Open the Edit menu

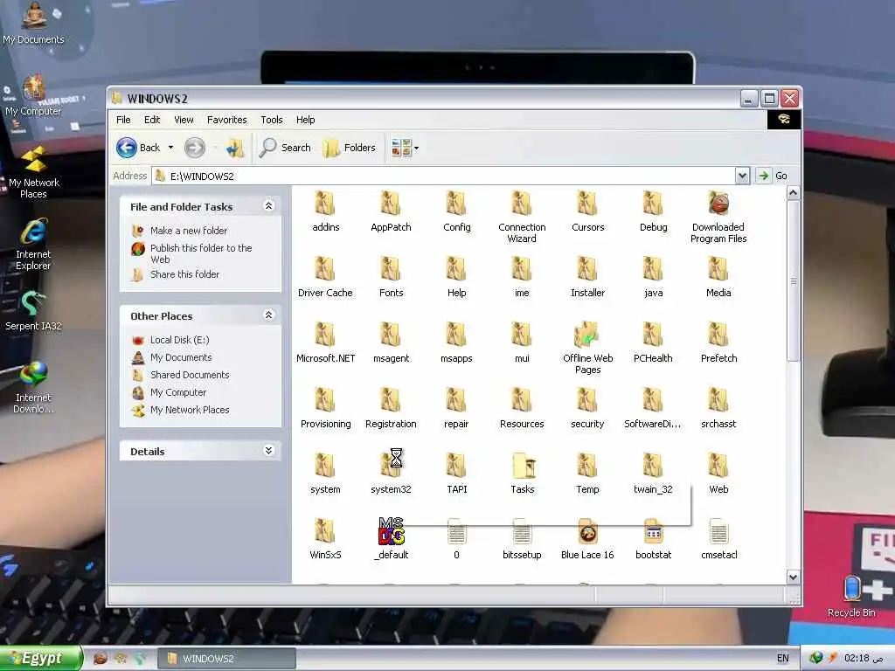pos(152,120)
